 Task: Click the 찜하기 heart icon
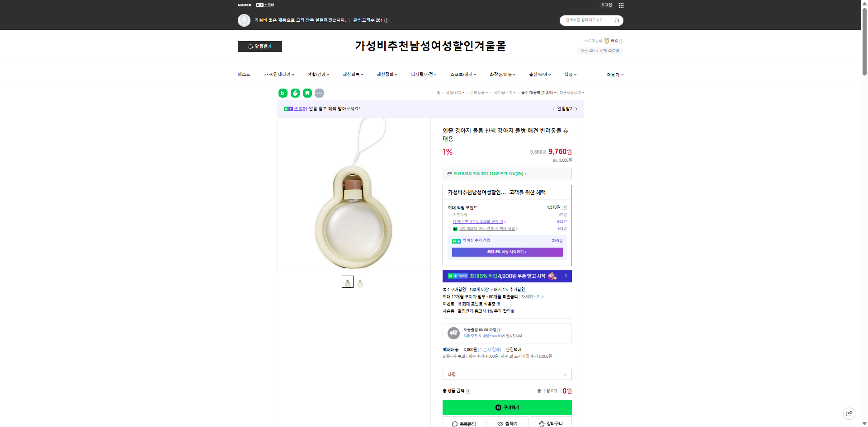506,423
